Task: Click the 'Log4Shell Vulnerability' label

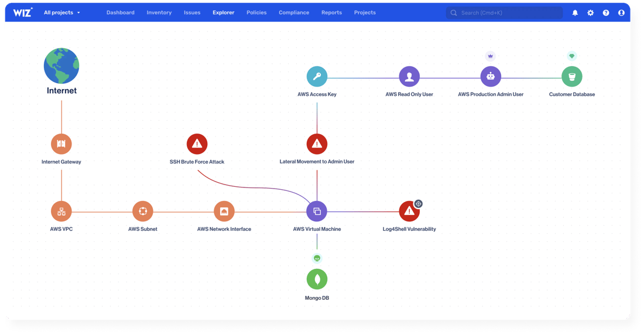Action: pyautogui.click(x=409, y=229)
